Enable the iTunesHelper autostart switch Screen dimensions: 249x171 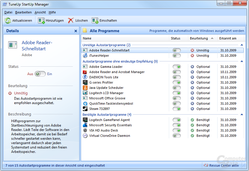pos(177,56)
